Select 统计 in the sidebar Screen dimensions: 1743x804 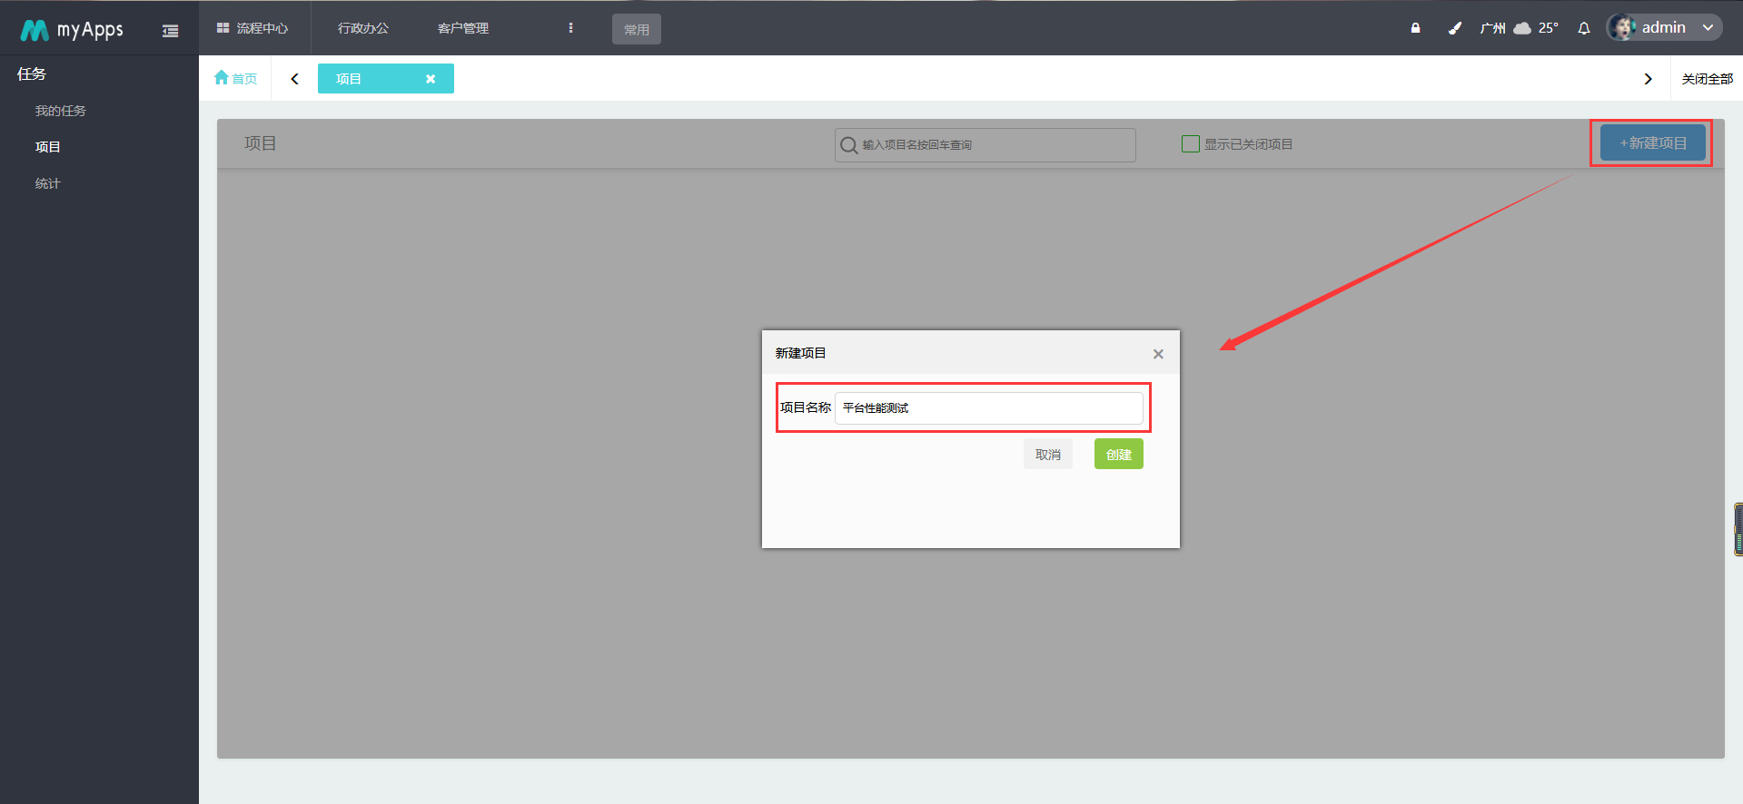point(48,183)
